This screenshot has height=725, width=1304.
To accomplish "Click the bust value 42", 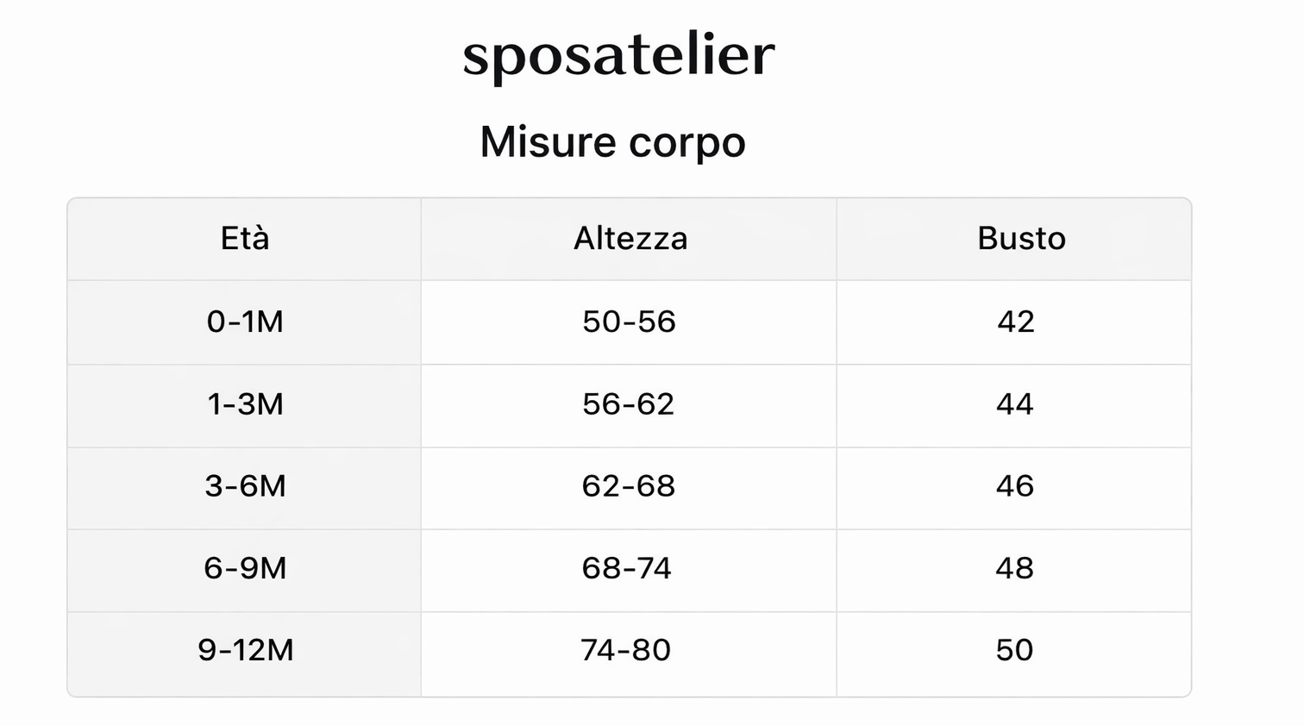I will pyautogui.click(x=1015, y=322).
